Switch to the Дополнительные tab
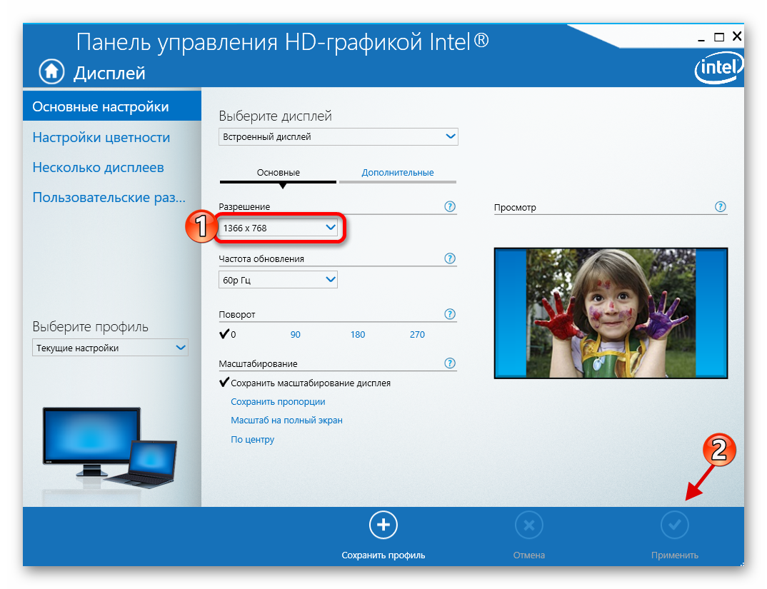This screenshot has width=767, height=589. tap(397, 173)
